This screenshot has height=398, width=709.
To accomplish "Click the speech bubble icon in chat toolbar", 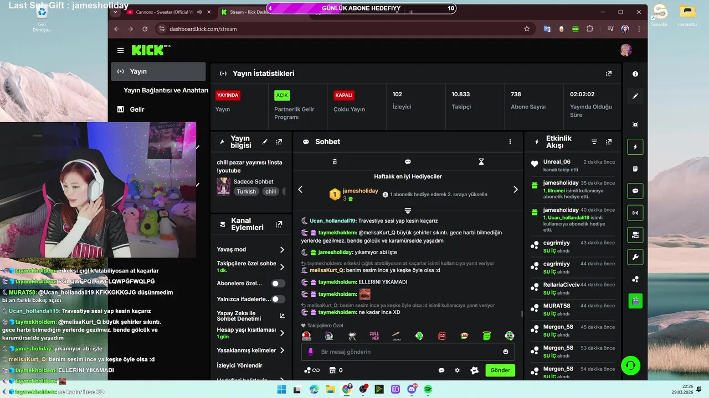I will (x=408, y=162).
